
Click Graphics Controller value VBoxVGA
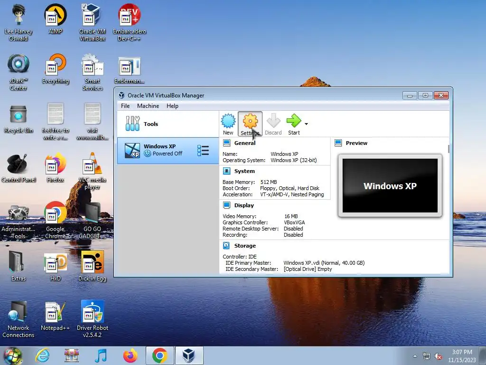(x=294, y=222)
